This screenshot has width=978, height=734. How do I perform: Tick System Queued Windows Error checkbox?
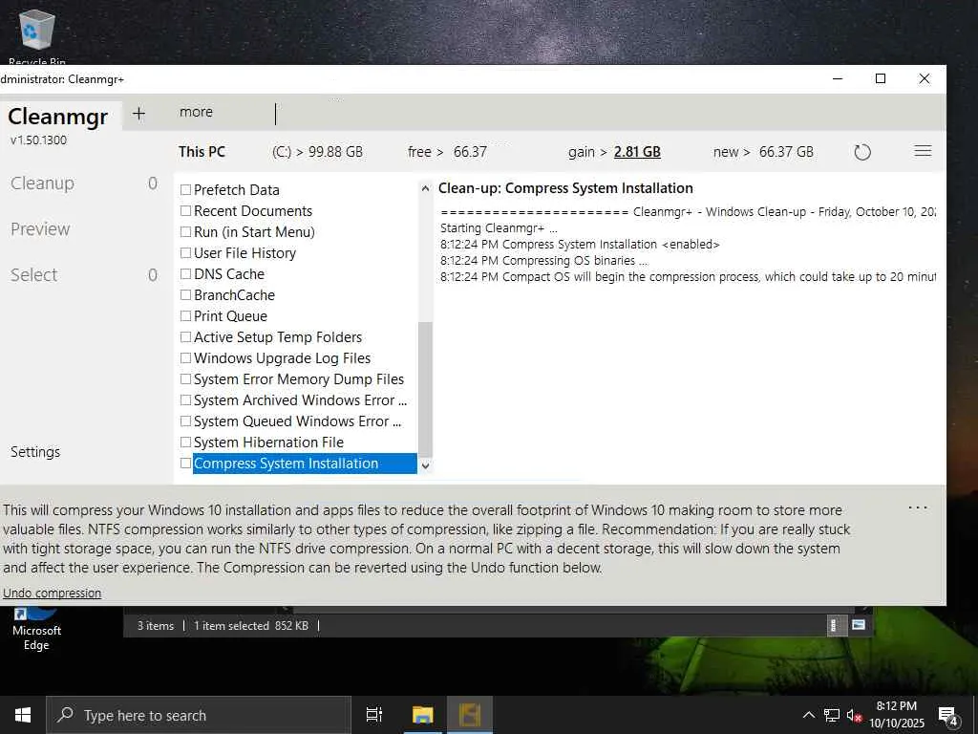pos(185,421)
